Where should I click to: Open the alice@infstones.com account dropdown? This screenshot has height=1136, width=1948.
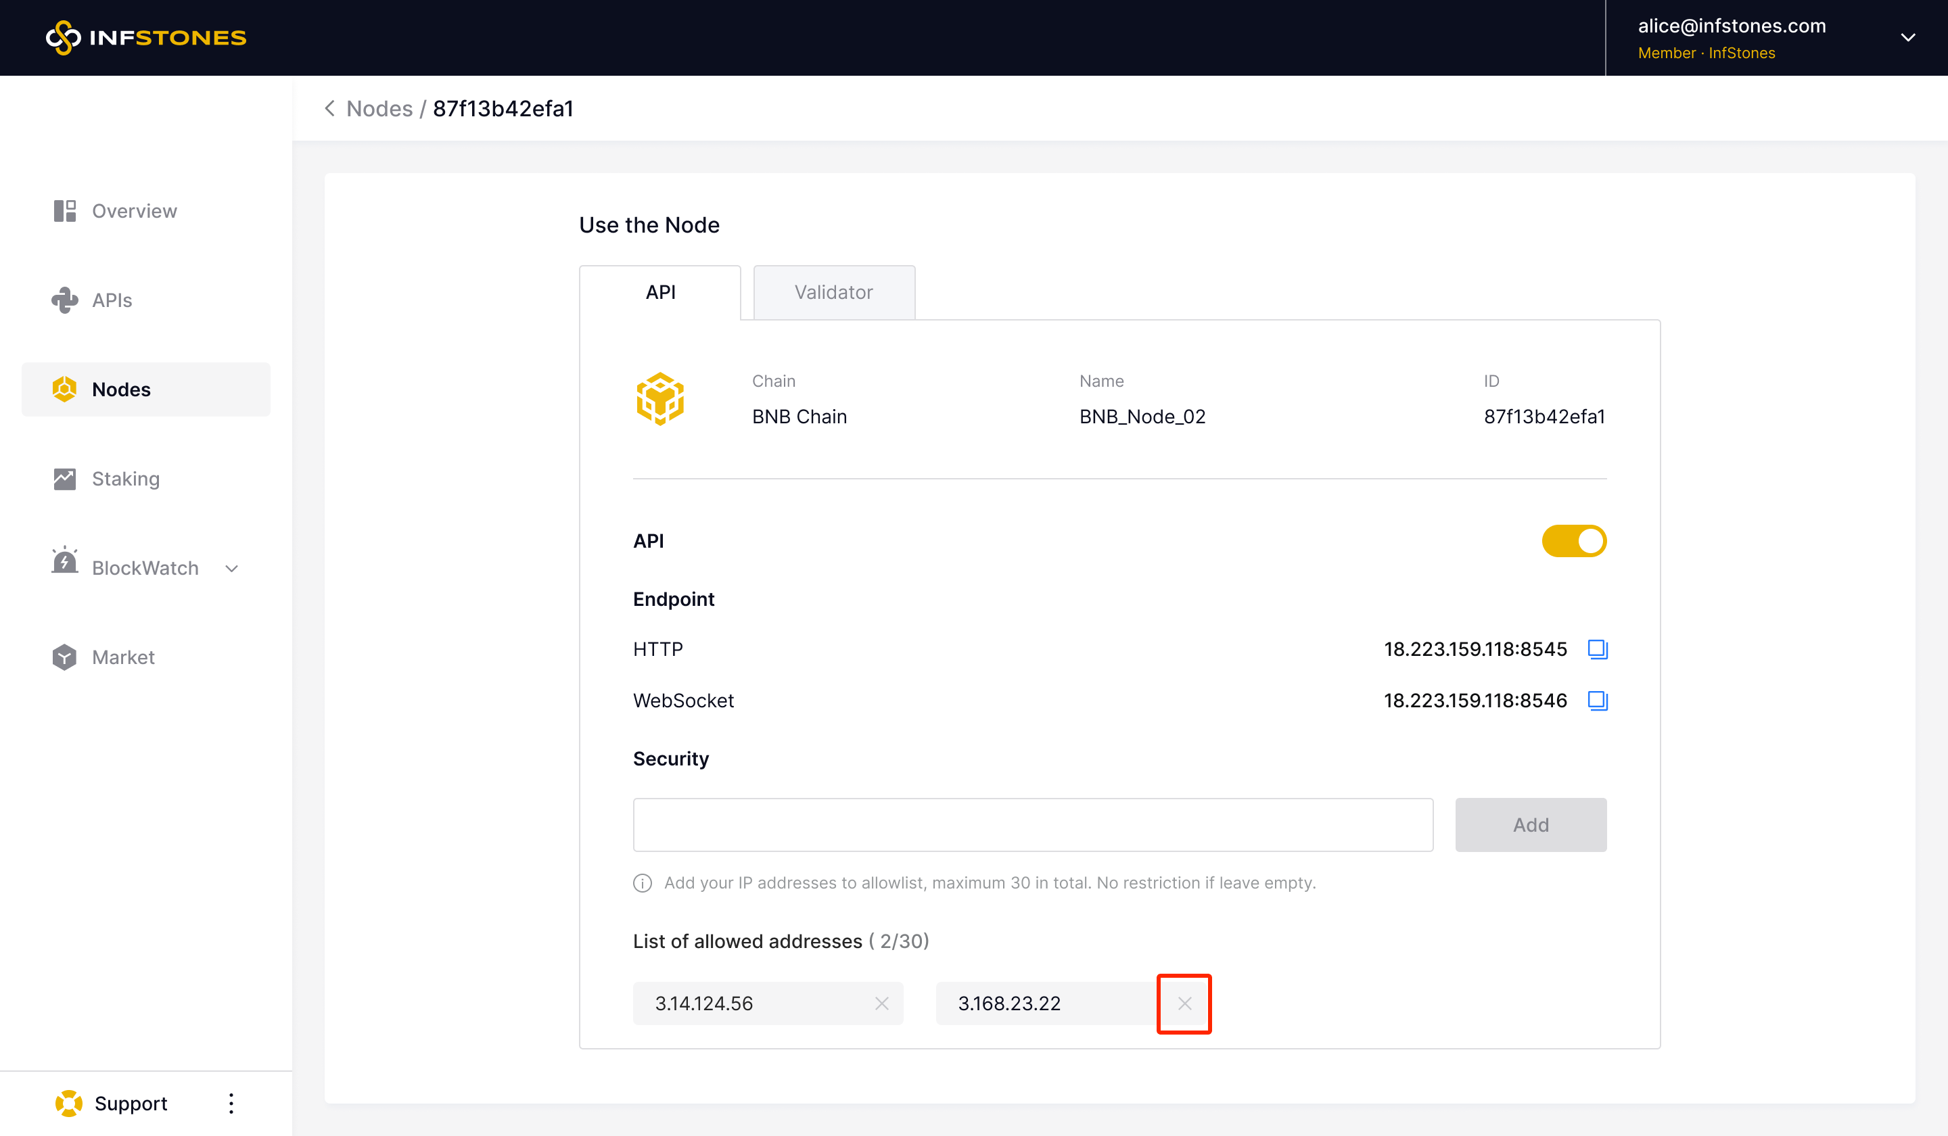click(1908, 37)
